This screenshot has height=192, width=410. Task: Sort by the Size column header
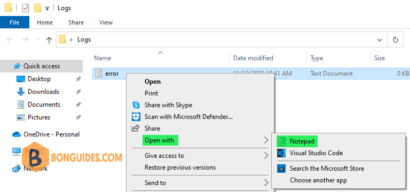[380, 58]
